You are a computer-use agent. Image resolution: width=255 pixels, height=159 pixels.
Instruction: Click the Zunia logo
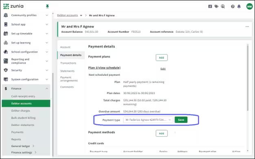[13, 6]
